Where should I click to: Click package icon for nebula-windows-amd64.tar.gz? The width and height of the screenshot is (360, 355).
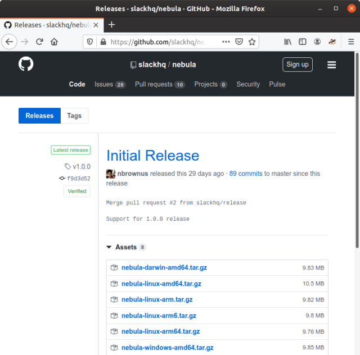(x=114, y=348)
